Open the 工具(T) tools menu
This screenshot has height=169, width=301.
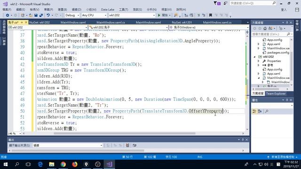coord(123,9)
